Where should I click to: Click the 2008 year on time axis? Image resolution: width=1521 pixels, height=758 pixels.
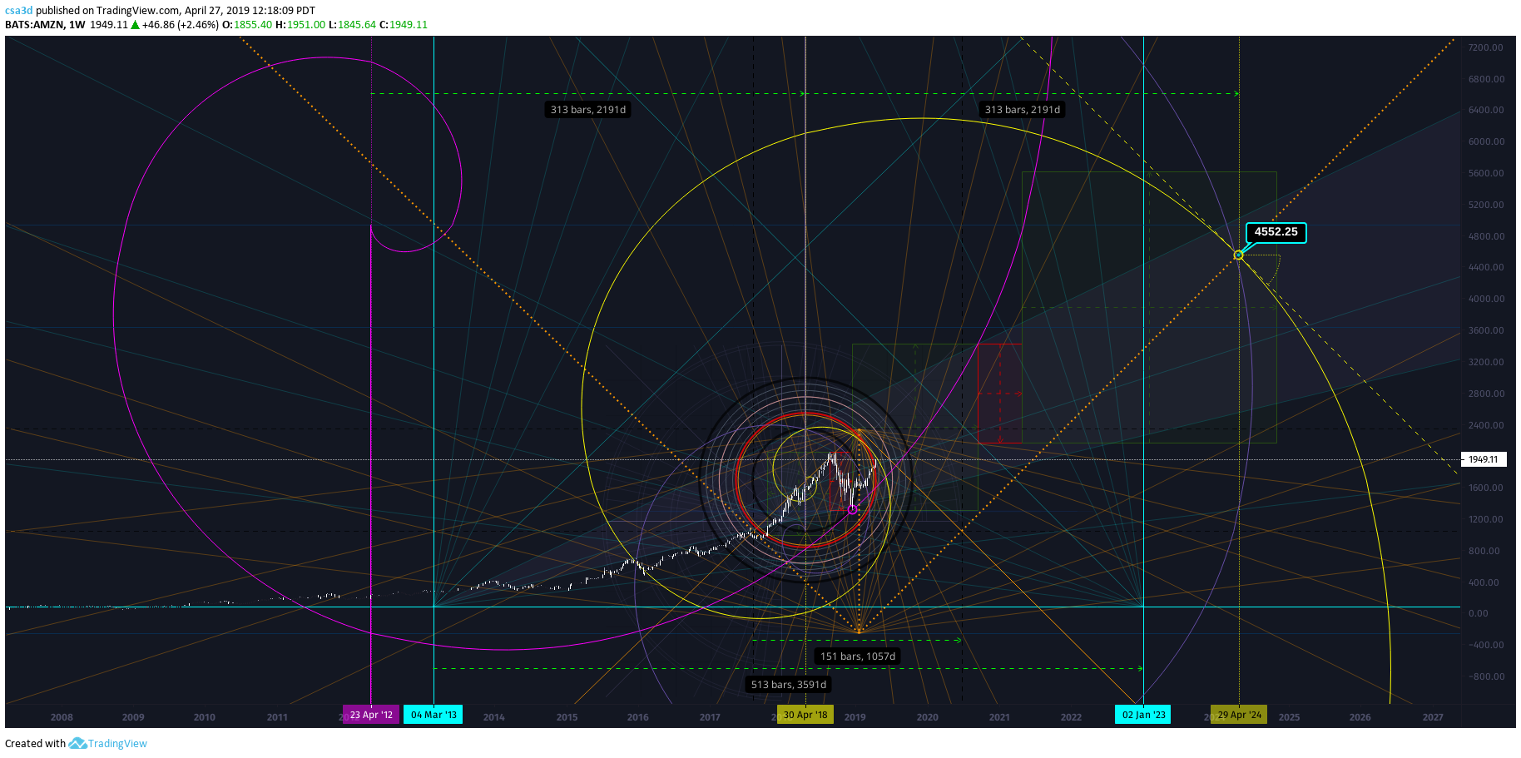[x=62, y=717]
